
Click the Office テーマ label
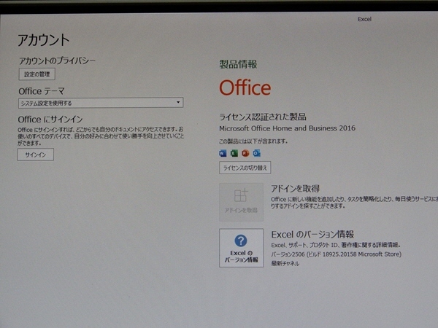coord(42,91)
